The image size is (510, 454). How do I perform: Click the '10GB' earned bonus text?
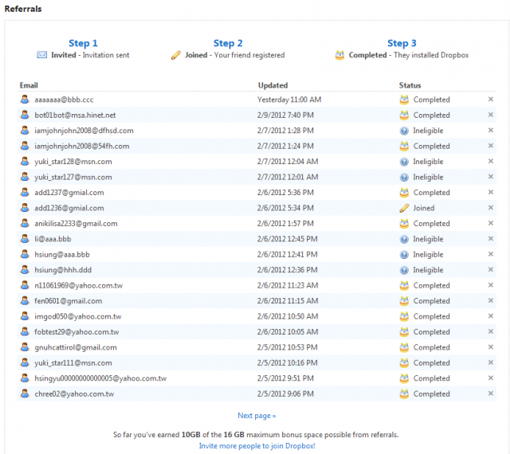click(x=191, y=435)
